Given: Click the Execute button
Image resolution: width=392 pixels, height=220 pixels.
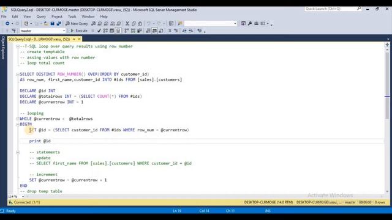Looking at the screenshot, I should point(79,31).
